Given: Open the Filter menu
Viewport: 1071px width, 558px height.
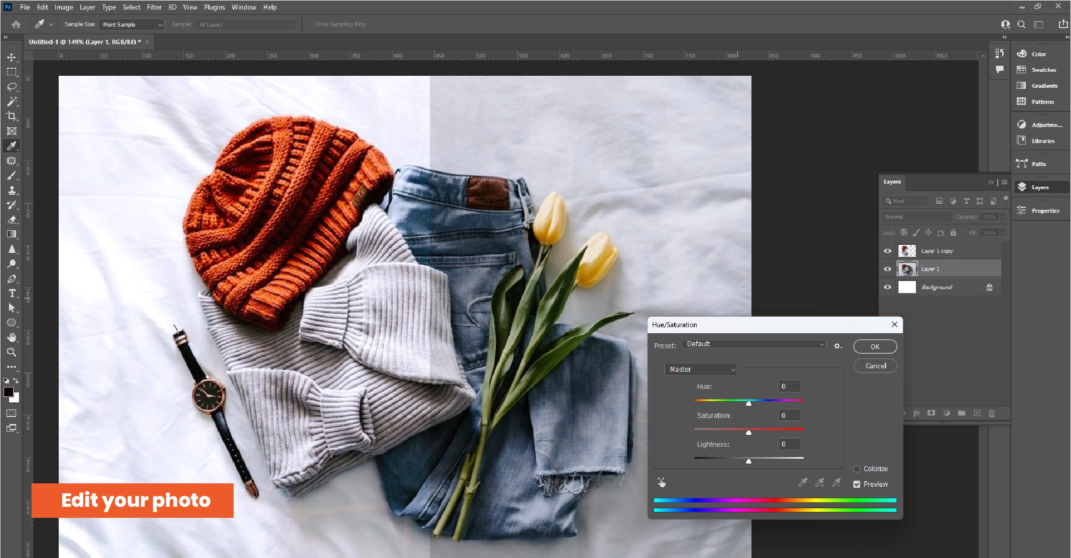Looking at the screenshot, I should click(154, 7).
